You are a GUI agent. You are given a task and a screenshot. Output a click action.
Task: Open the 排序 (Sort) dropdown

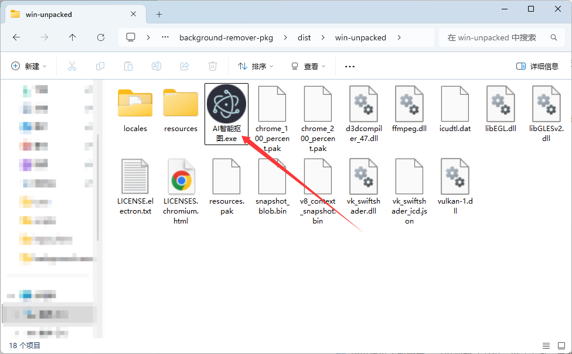256,66
